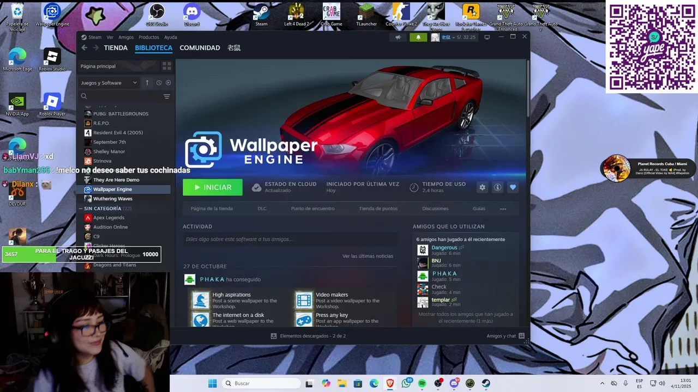698x392 pixels.
Task: Go back with Steam's left arrow
Action: [x=85, y=48]
